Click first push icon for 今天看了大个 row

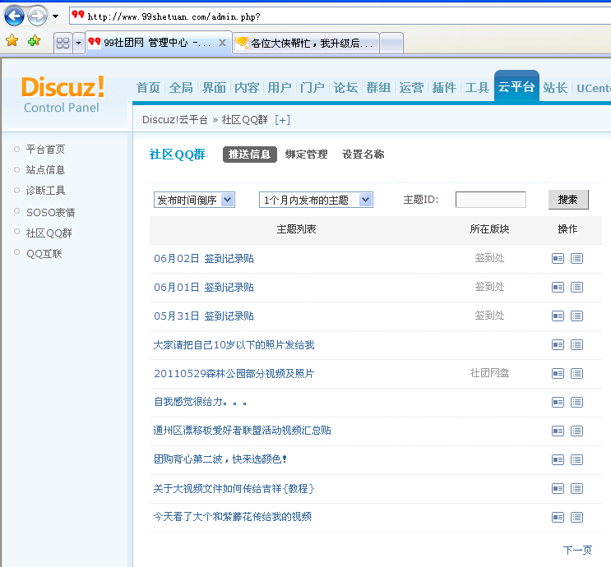click(558, 518)
